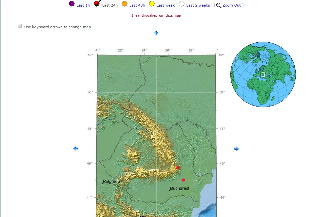Image resolution: width=312 pixels, height=217 pixels.
Task: Click the purple Last 1h circle
Action: [x=72, y=4]
